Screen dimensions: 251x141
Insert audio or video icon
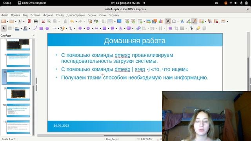(x=155, y=21)
